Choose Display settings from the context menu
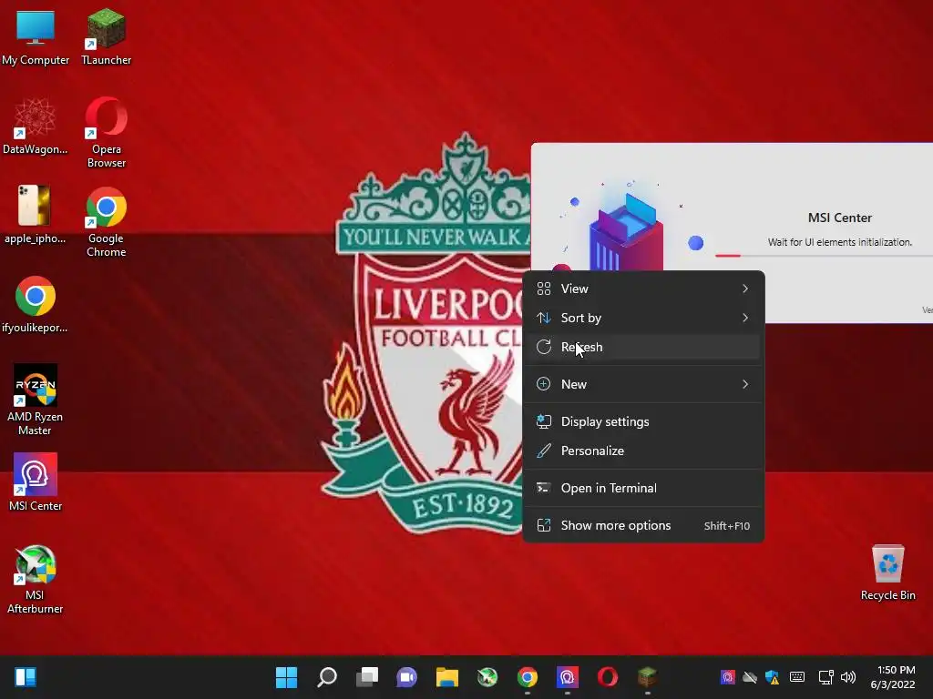Viewport: 933px width, 699px height. tap(643, 421)
